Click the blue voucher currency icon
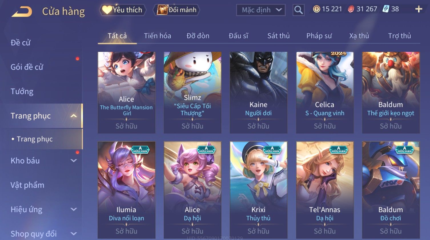430x240 pixels. (x=386, y=9)
